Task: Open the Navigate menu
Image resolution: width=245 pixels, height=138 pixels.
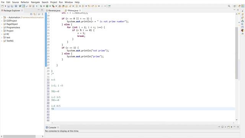Action: [x=35, y=2]
